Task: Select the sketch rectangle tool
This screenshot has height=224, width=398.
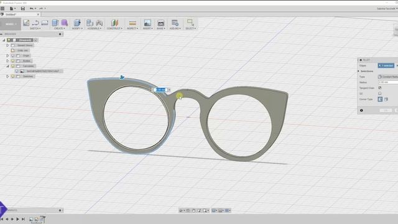Action: pos(45,23)
